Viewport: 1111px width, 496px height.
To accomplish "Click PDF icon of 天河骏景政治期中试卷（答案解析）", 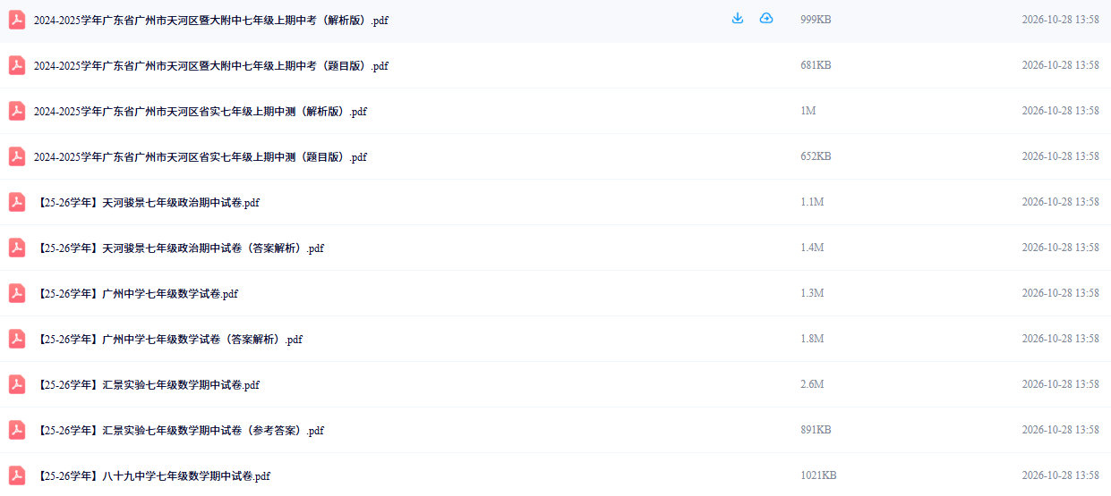I will [x=17, y=248].
